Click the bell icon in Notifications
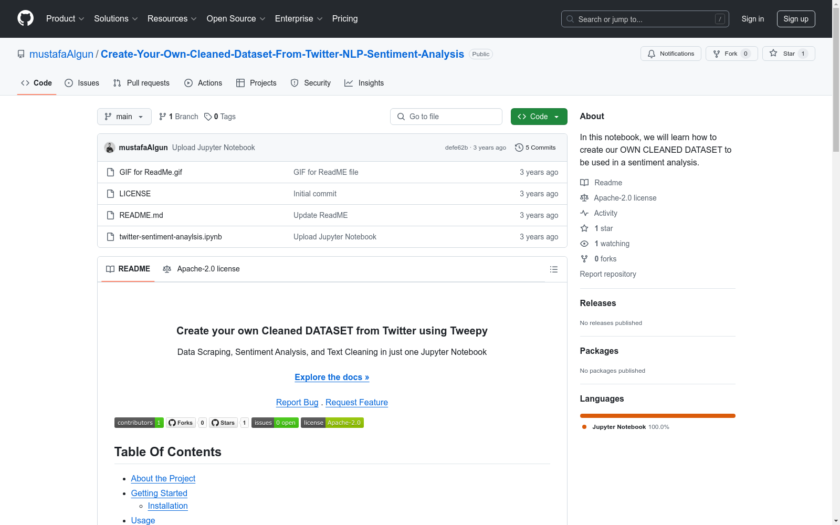840x525 pixels. tap(652, 54)
